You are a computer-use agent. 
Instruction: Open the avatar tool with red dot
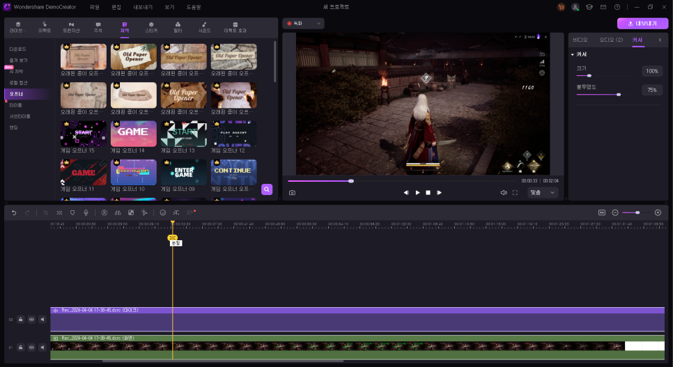(x=191, y=212)
